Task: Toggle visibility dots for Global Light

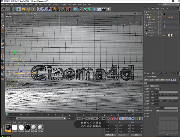Action: click(x=161, y=27)
